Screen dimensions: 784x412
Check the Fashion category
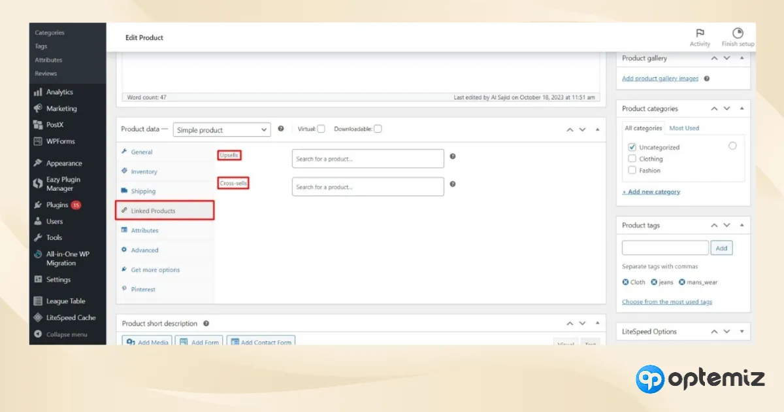pos(632,170)
